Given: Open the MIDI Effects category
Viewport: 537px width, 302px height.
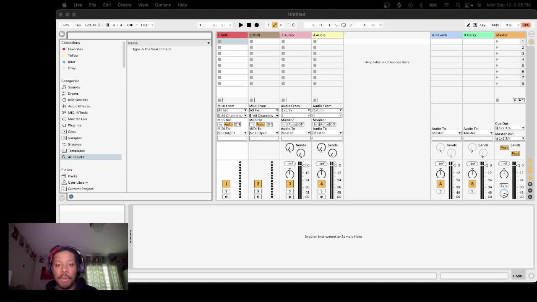Looking at the screenshot, I should [x=78, y=112].
